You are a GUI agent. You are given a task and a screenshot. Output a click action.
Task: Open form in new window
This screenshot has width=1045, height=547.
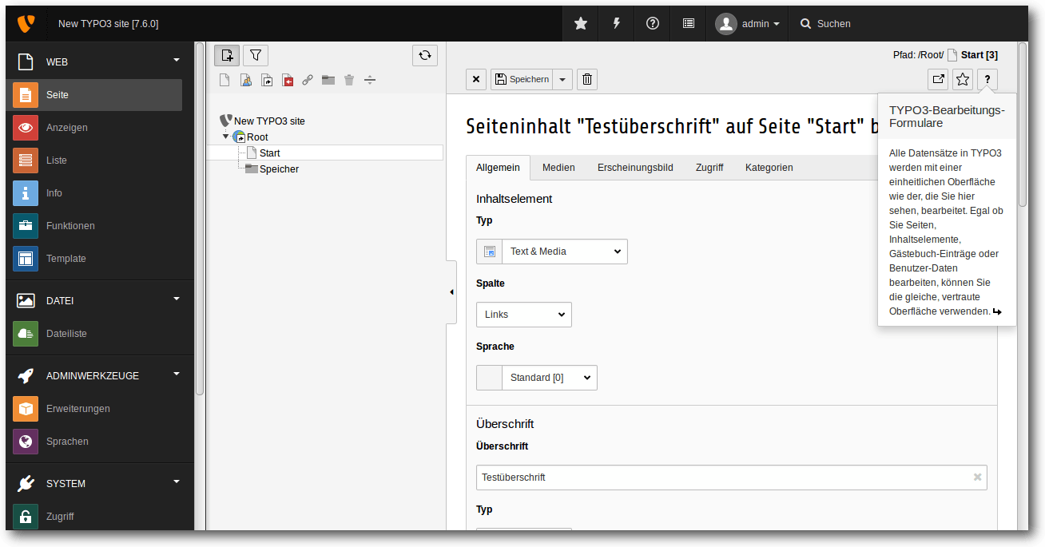coord(938,79)
